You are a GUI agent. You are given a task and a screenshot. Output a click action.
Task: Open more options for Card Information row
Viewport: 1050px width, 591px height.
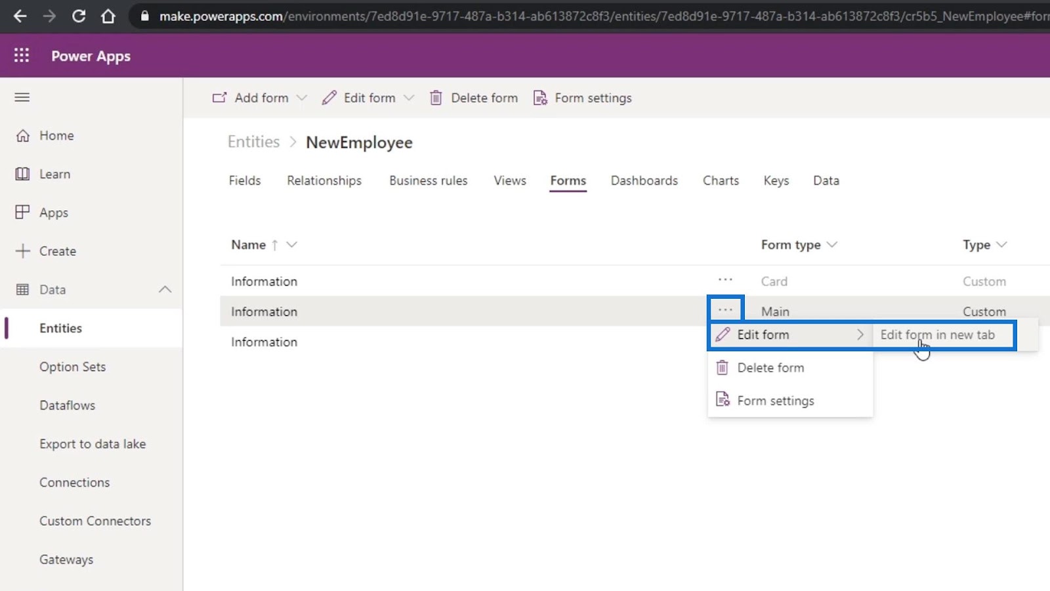pyautogui.click(x=725, y=280)
